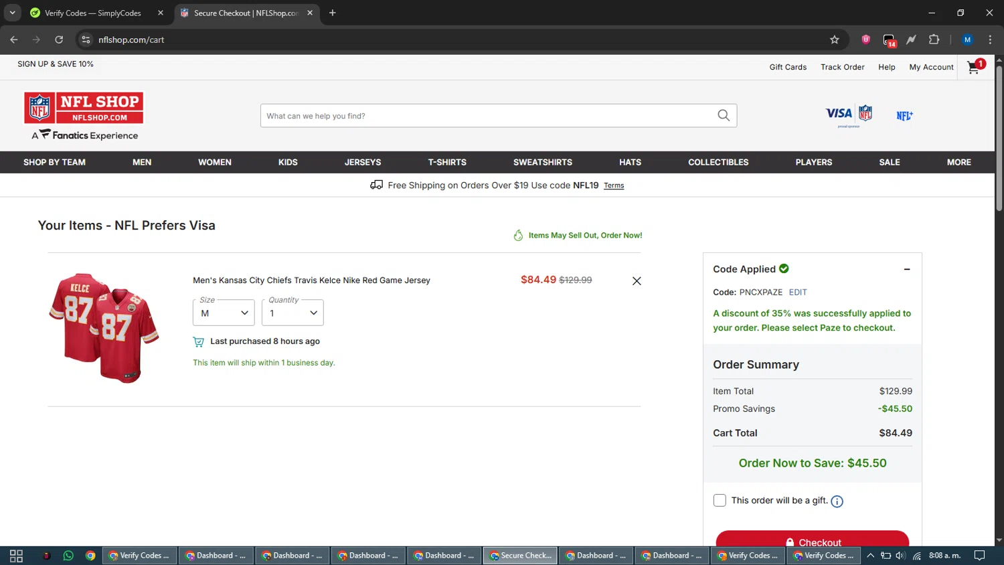The width and height of the screenshot is (1004, 565).
Task: Open taskbar volume icon
Action: pyautogui.click(x=900, y=556)
